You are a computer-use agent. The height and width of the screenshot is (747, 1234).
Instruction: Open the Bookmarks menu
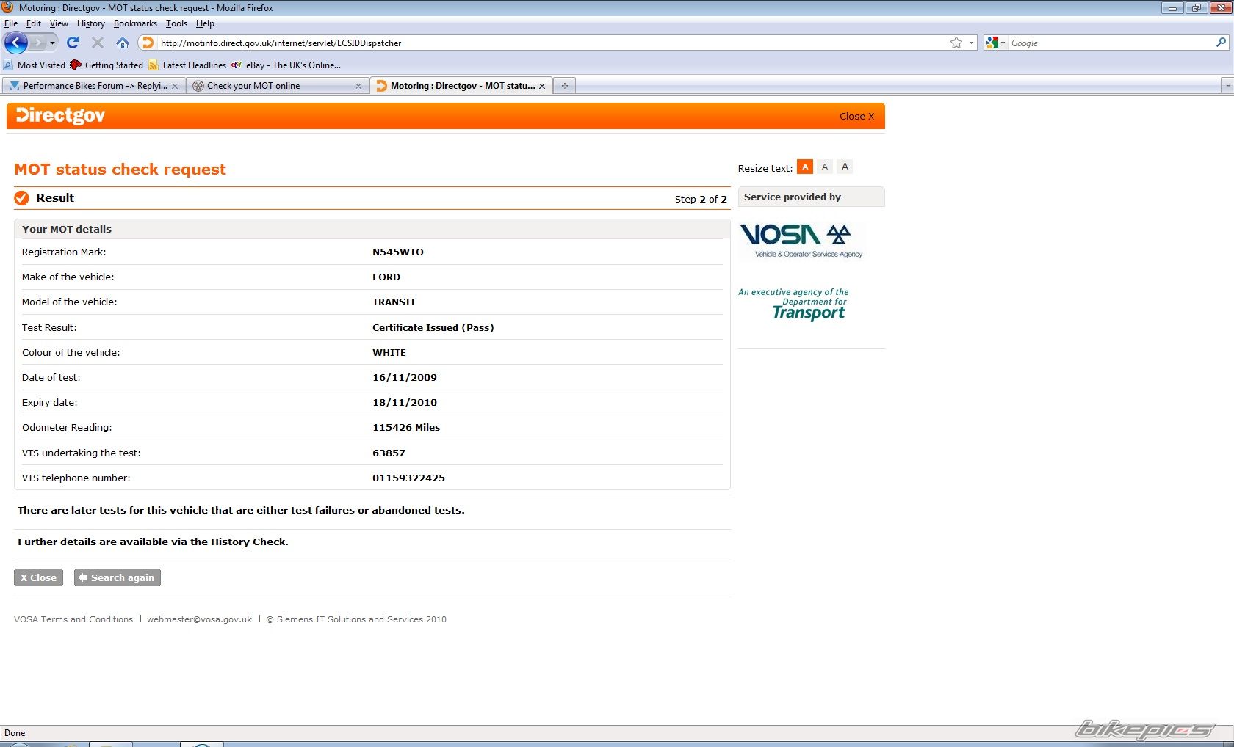135,23
